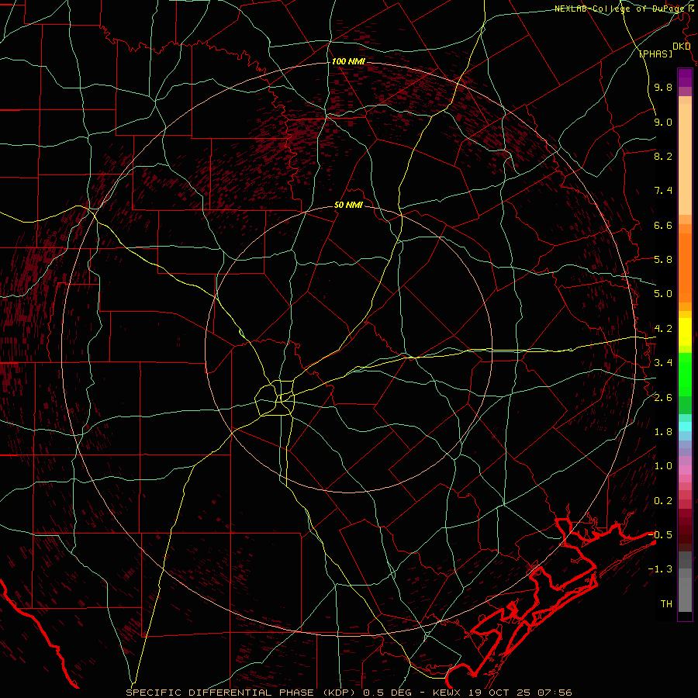Click the 5.8 value on the scale
This screenshot has width=698, height=698.
663,260
